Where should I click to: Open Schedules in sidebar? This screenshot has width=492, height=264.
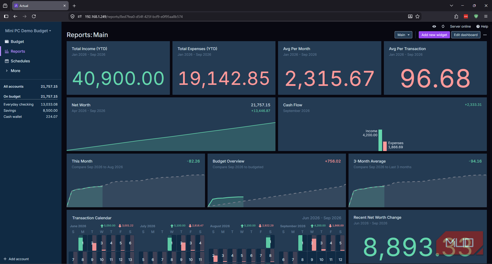[x=31, y=61]
